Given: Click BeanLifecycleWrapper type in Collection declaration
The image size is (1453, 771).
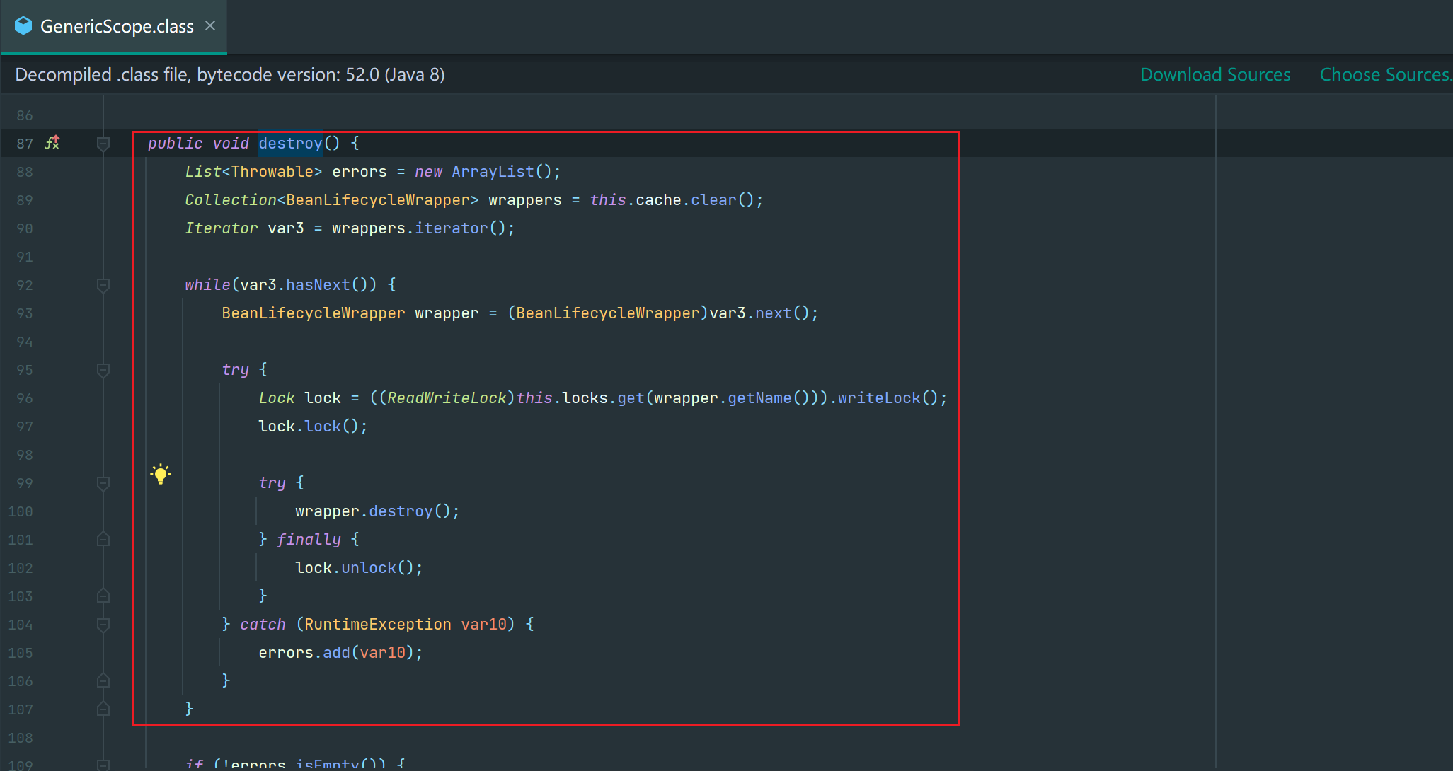Looking at the screenshot, I should [x=377, y=200].
